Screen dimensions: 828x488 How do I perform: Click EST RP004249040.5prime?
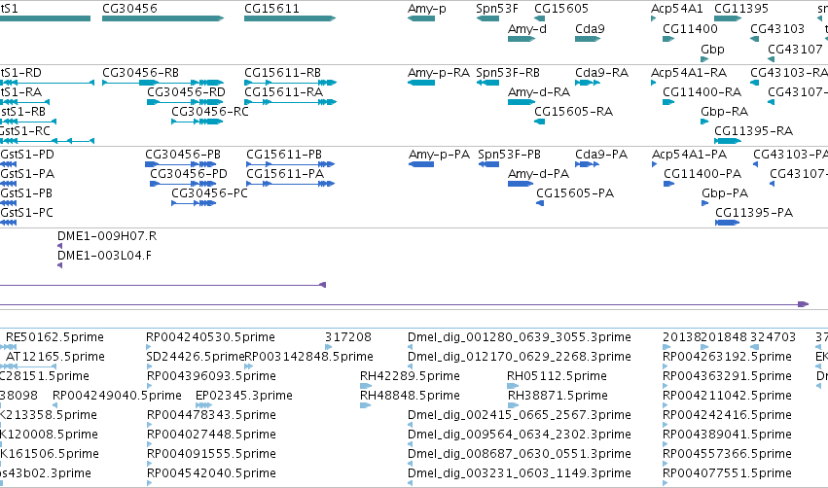pyautogui.click(x=117, y=396)
